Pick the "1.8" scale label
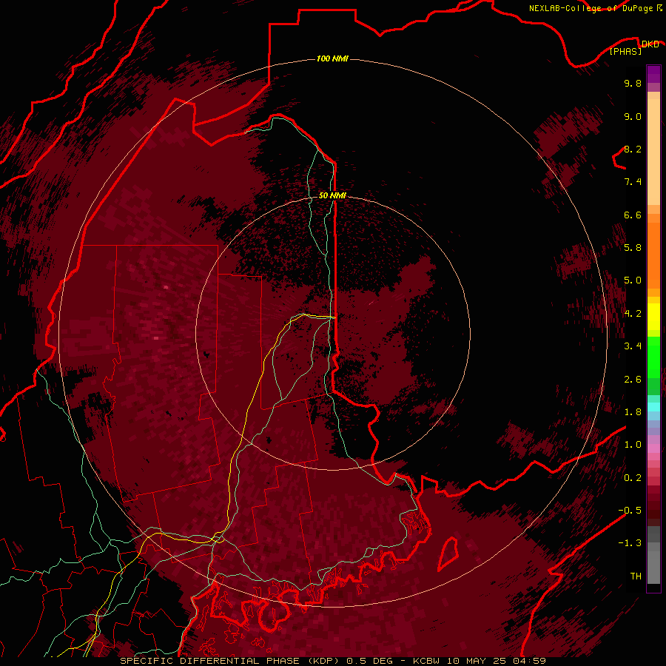Image resolution: width=666 pixels, height=666 pixels. coord(633,412)
